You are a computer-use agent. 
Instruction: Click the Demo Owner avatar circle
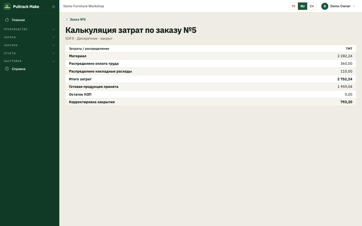(325, 6)
